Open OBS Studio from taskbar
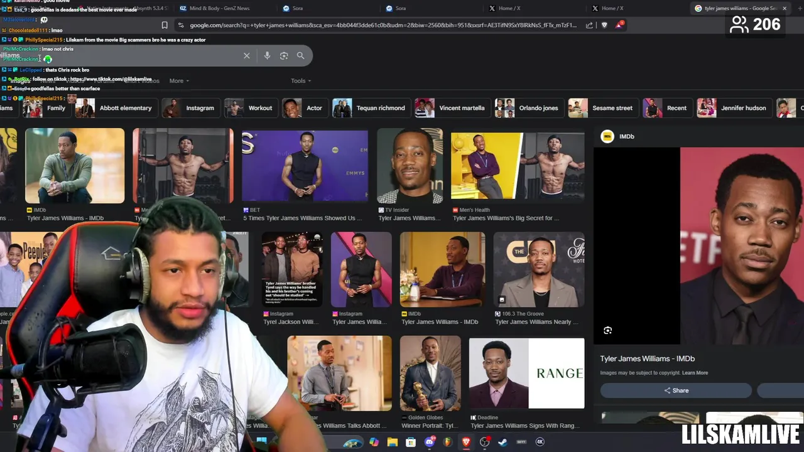 (484, 442)
